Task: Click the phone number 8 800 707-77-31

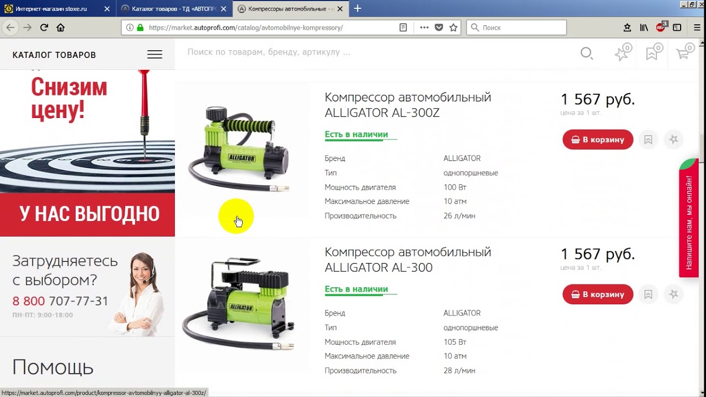Action: coord(60,301)
